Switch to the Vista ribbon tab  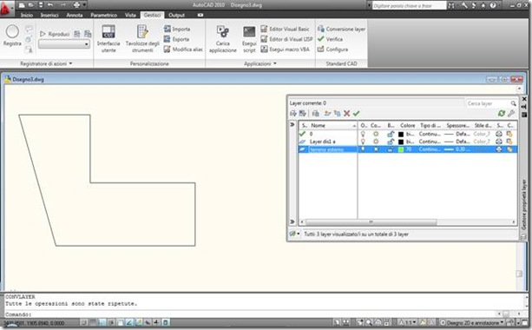tap(130, 15)
